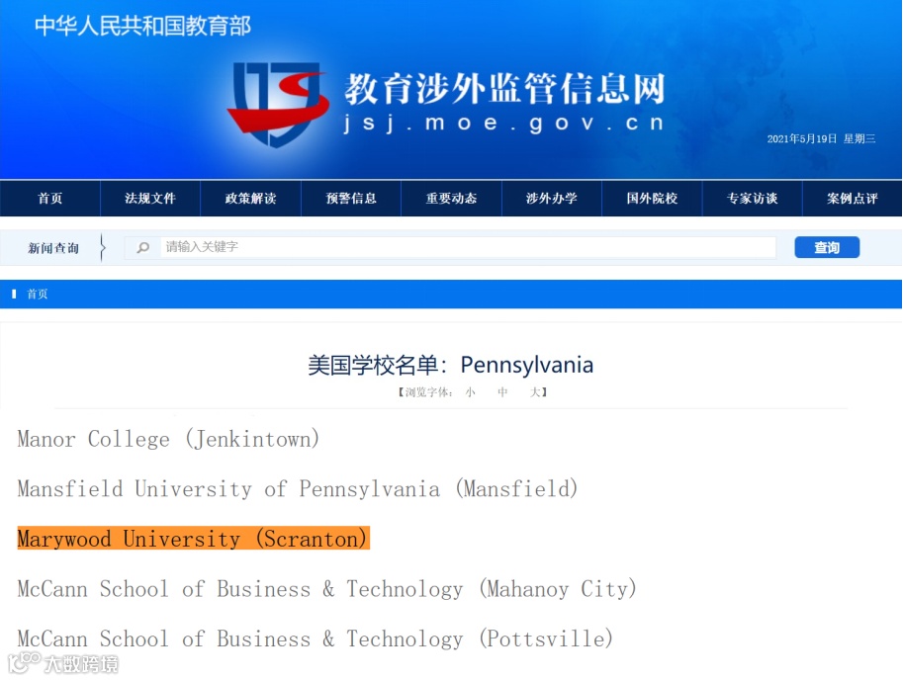
Task: Click the 首页 breadcrumb link
Action: [x=38, y=295]
